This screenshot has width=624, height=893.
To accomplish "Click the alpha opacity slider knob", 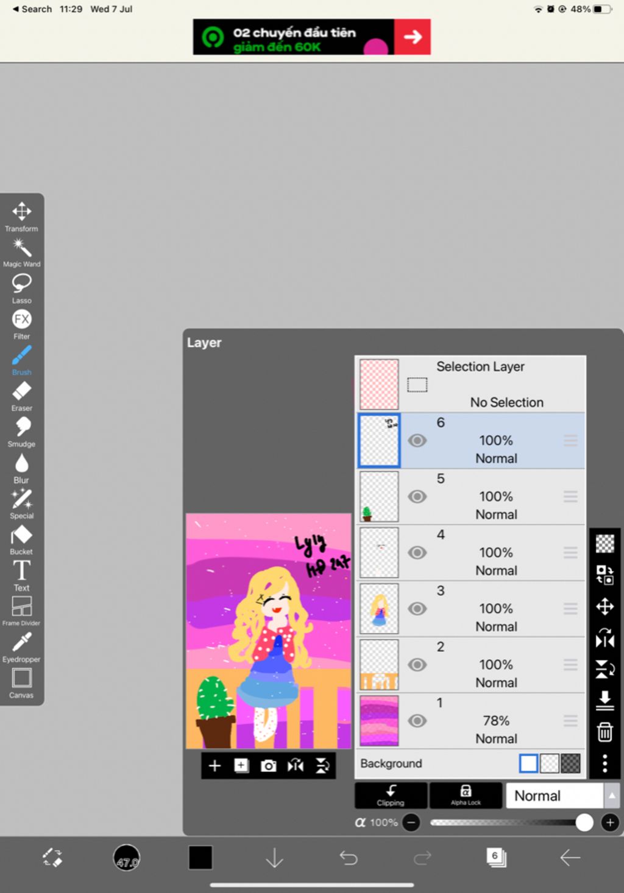I will pyautogui.click(x=584, y=822).
